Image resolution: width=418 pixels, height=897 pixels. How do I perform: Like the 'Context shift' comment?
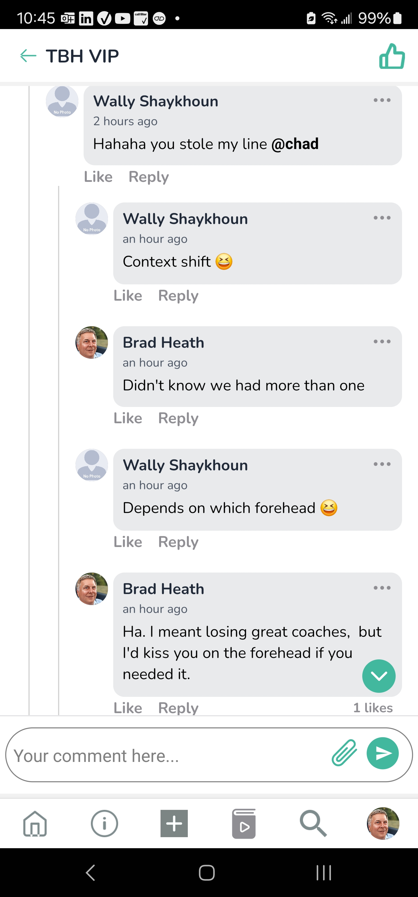pyautogui.click(x=128, y=296)
